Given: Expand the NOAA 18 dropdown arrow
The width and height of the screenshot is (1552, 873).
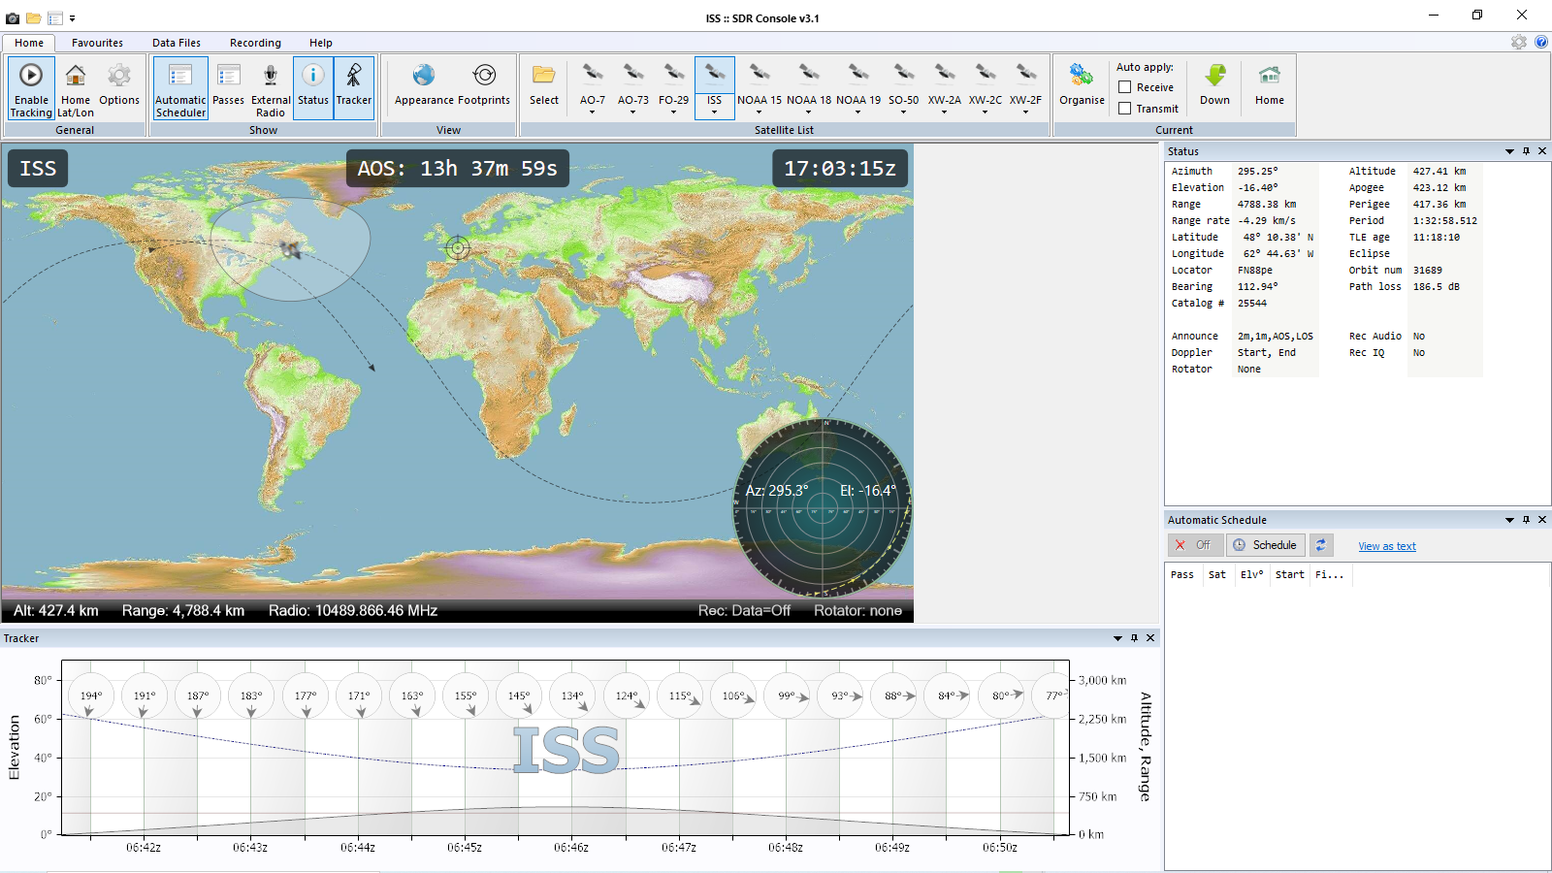Looking at the screenshot, I should pyautogui.click(x=809, y=113).
